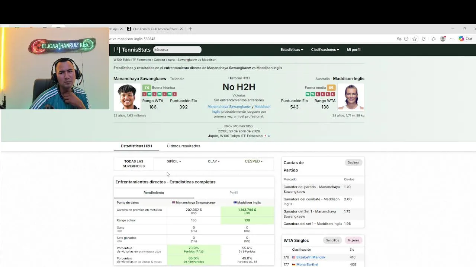The image size is (476, 267).
Task: Click the 1.143.744 $ prize money cell
Action: click(x=247, y=211)
